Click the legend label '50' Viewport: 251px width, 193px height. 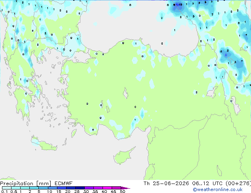[x=122, y=191]
